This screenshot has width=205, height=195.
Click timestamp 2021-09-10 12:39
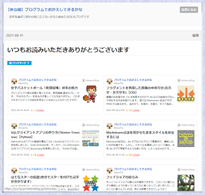click(x=115, y=110)
